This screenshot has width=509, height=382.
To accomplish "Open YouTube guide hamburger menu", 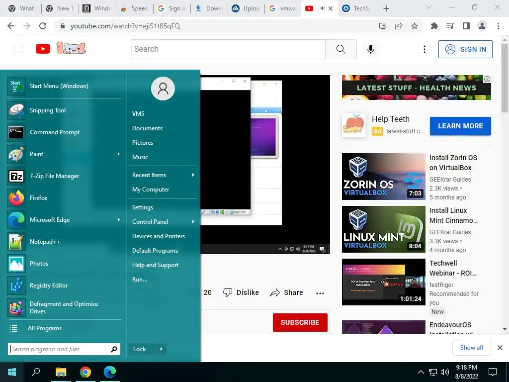I will click(18, 49).
